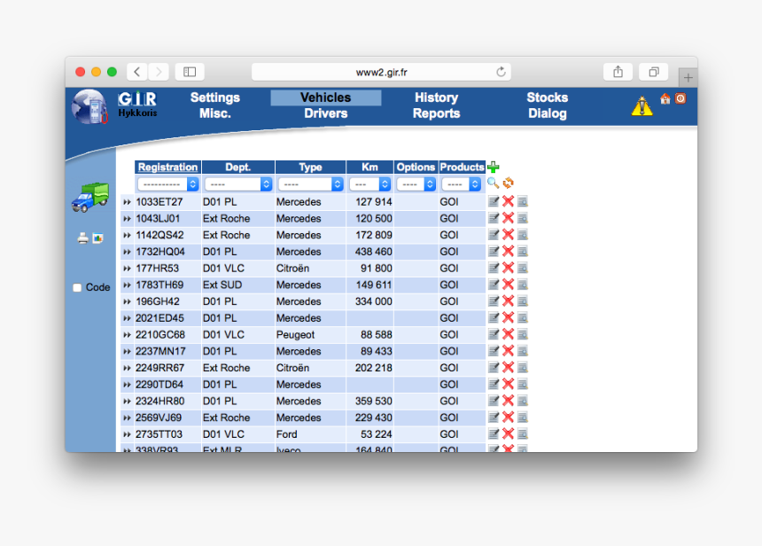Open the Registration filter dropdown

(x=167, y=184)
